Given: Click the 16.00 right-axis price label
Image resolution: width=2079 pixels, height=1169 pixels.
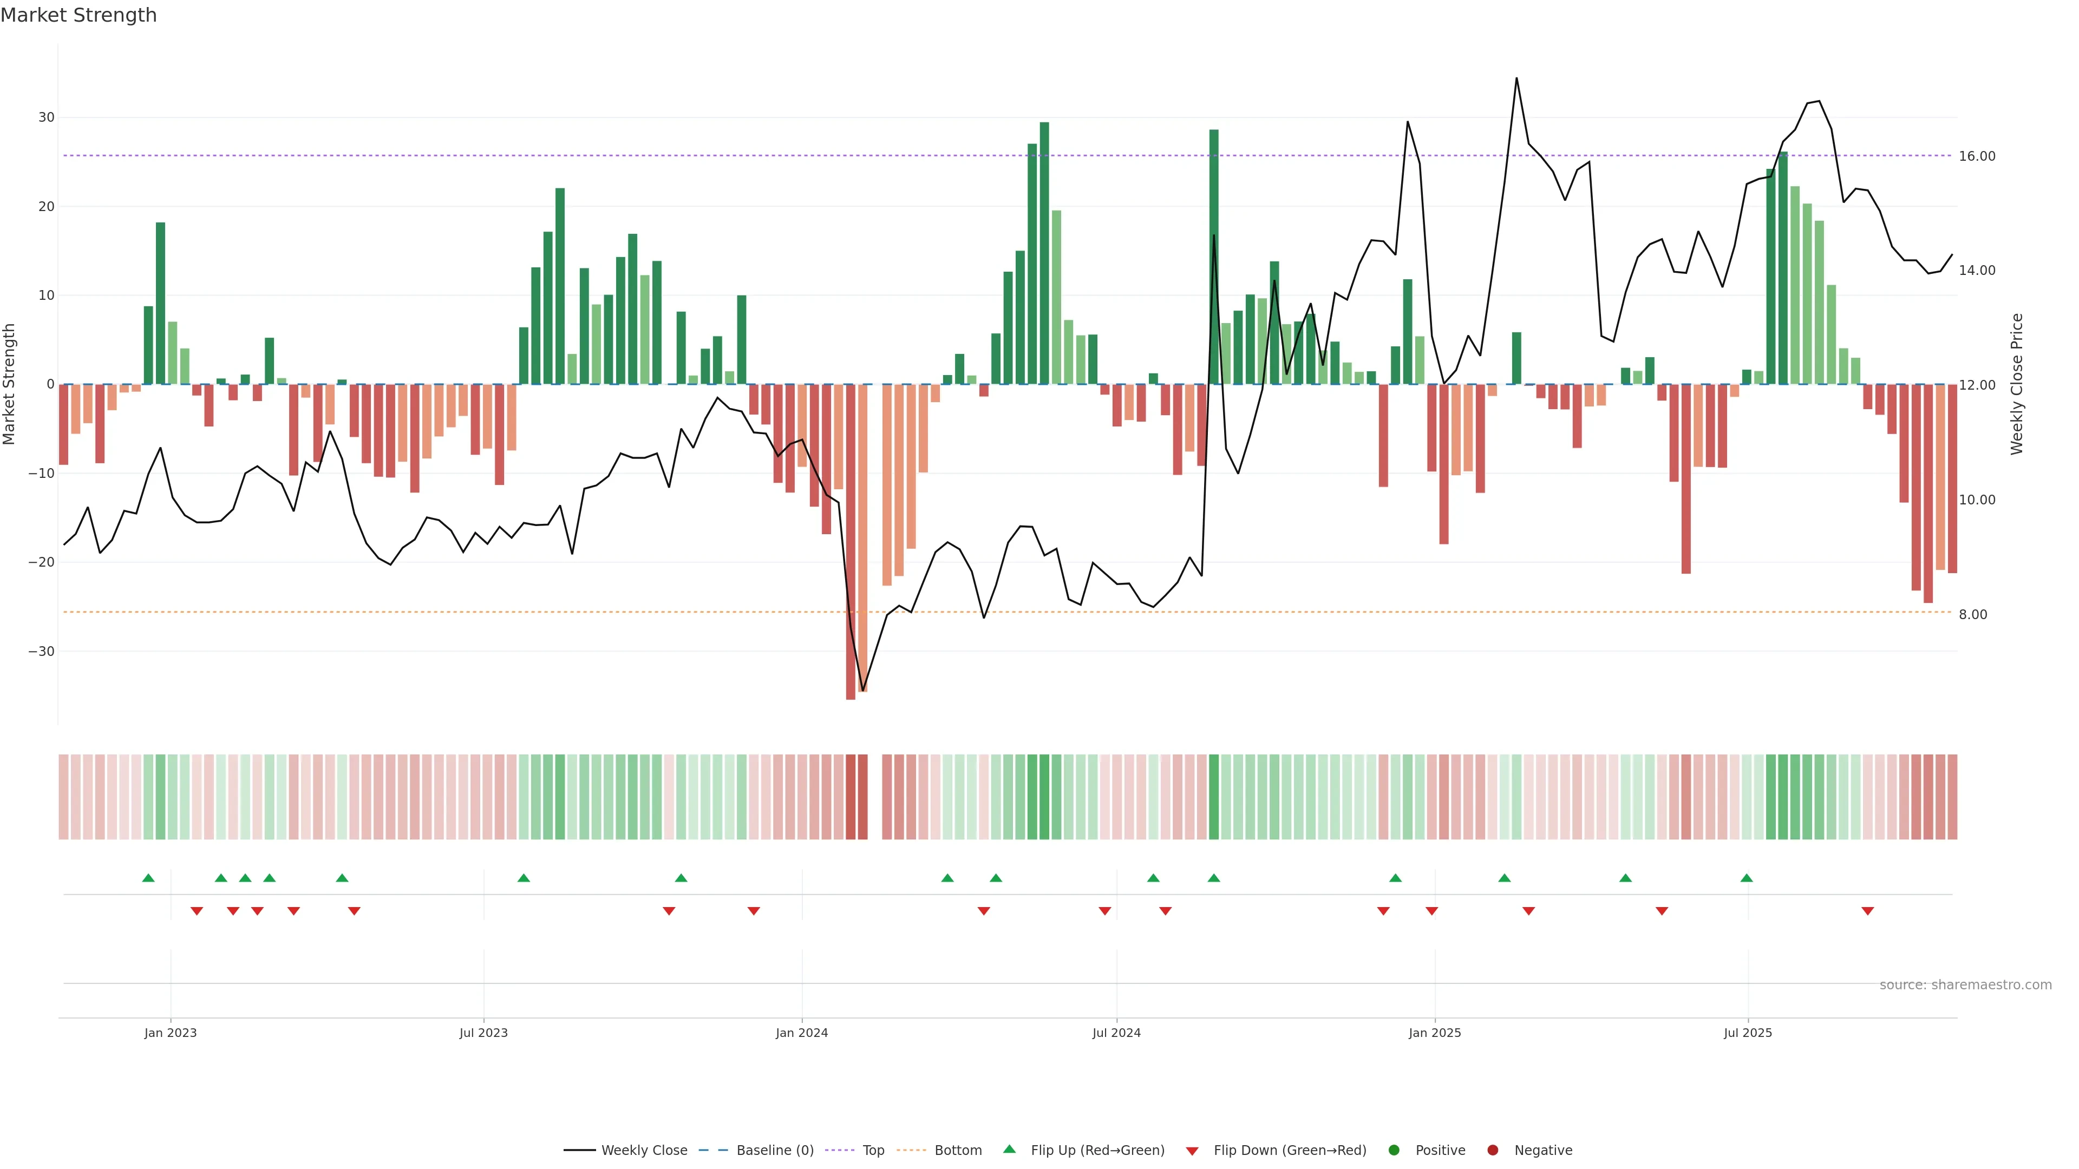Looking at the screenshot, I should pyautogui.click(x=1977, y=156).
